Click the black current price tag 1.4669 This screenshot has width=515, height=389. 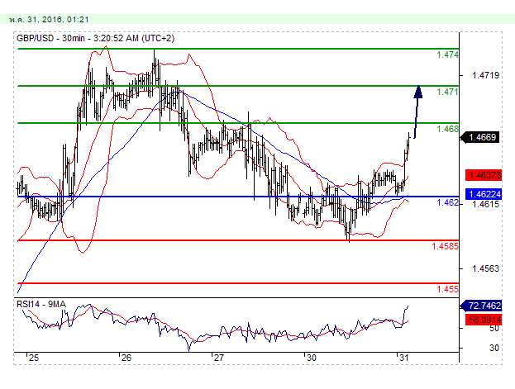tap(480, 137)
